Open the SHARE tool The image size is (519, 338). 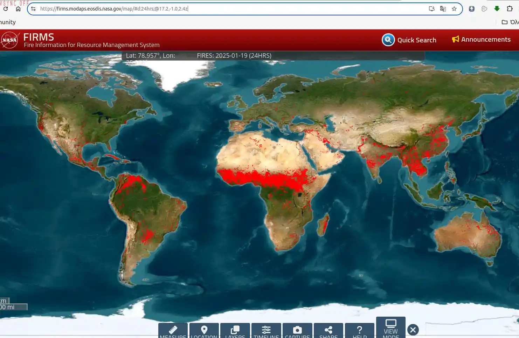(328, 330)
